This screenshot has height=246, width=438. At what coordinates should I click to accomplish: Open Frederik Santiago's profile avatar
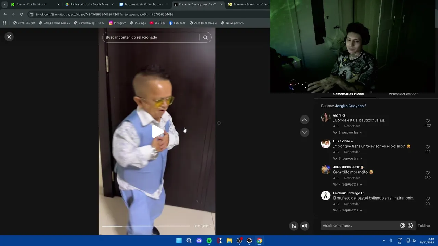(326, 195)
